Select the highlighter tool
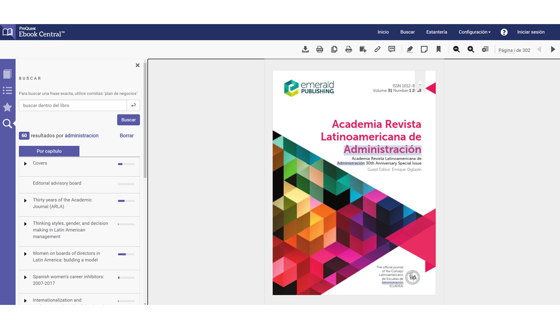 point(410,50)
